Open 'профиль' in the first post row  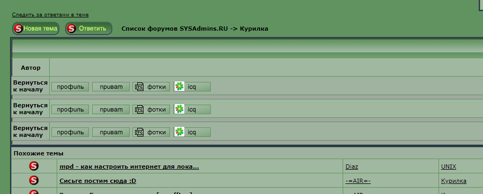[x=70, y=87]
